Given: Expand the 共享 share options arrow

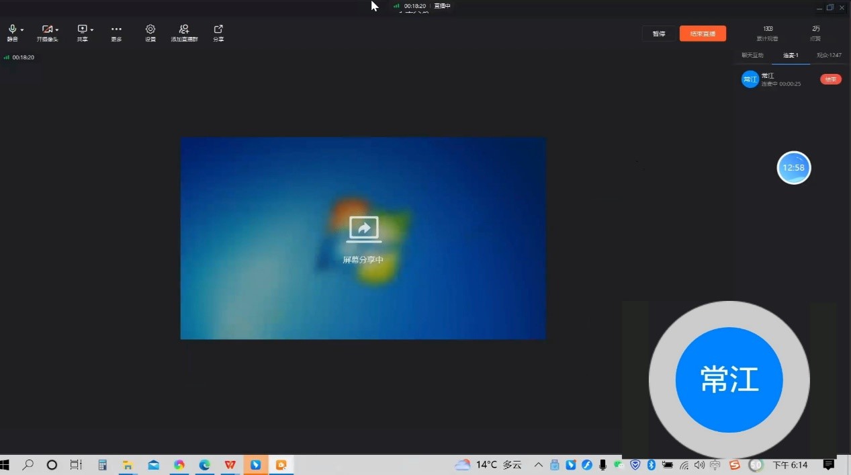Looking at the screenshot, I should point(92,30).
